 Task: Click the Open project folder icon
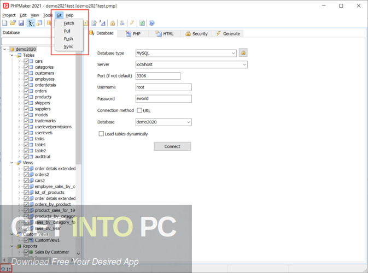pyautogui.click(x=13, y=23)
